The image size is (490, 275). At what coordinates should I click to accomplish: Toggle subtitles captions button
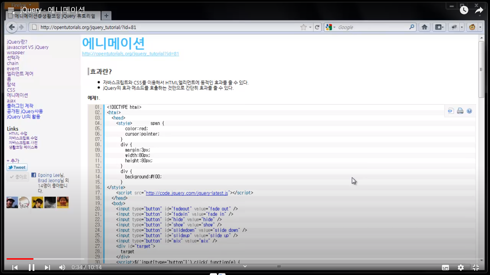[x=445, y=267]
